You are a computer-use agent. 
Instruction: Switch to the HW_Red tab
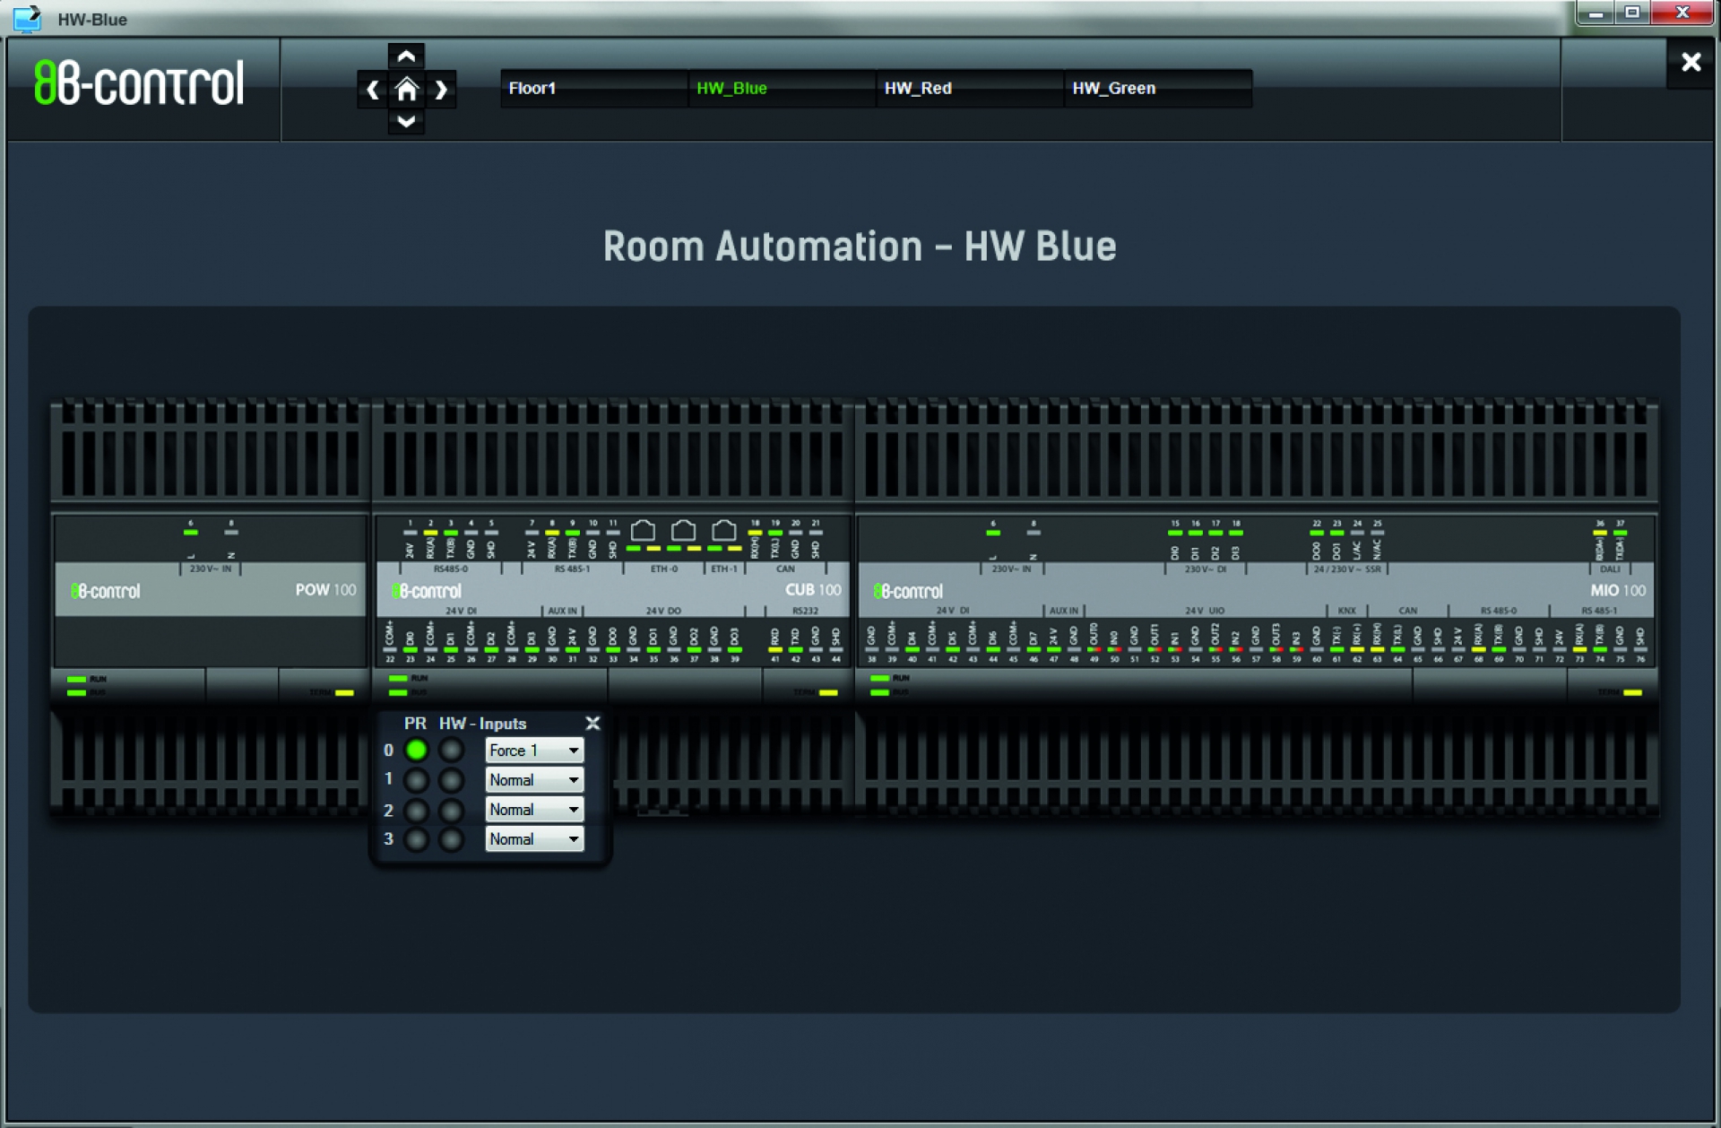coord(917,88)
